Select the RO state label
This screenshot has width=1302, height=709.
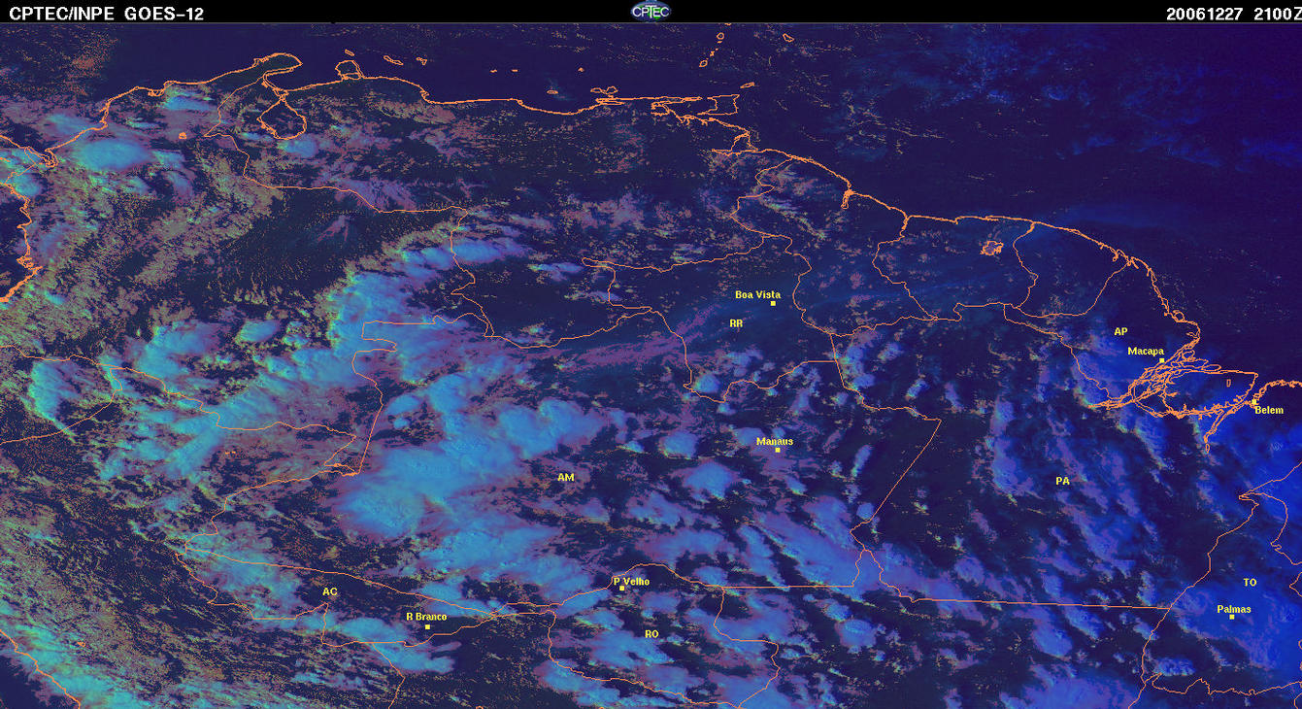(651, 633)
